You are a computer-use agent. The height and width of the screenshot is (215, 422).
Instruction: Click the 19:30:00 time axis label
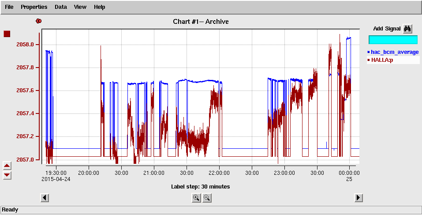(56, 172)
